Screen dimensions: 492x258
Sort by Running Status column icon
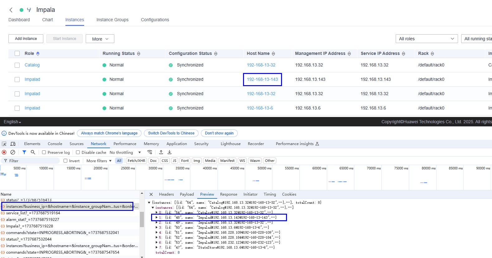139,54
